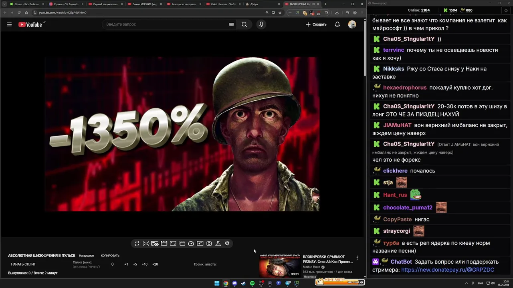This screenshot has height=288, width=513.
Task: Open the account avatar menu
Action: [x=352, y=24]
